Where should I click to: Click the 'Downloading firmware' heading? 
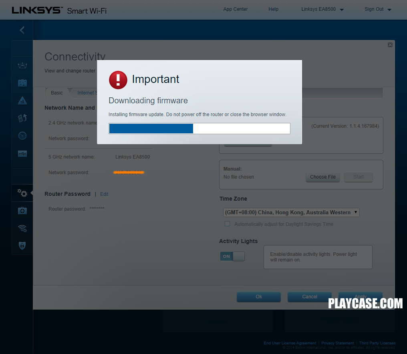[148, 101]
